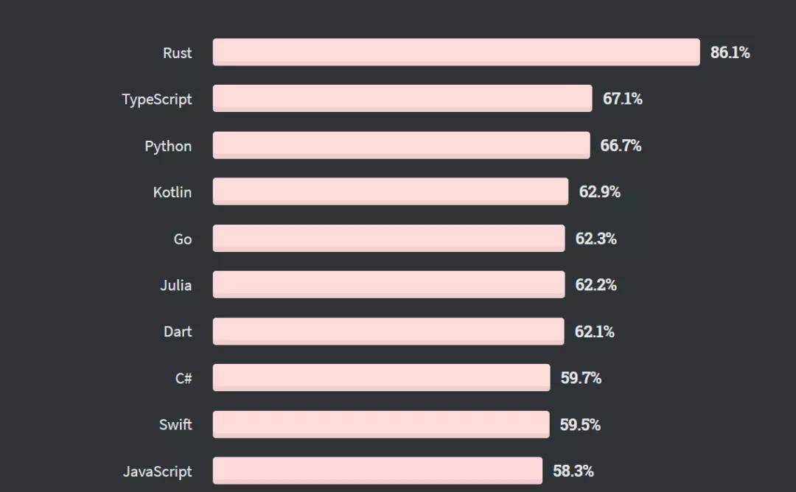Click the 86.1% value next to Rust
This screenshot has height=492, width=796.
730,52
